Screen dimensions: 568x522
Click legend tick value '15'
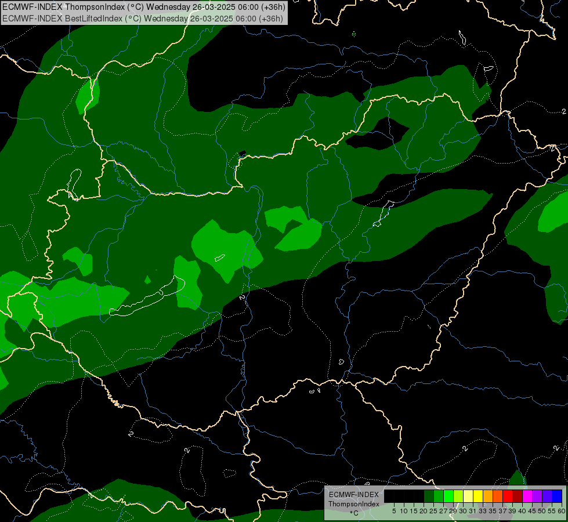pos(414,511)
